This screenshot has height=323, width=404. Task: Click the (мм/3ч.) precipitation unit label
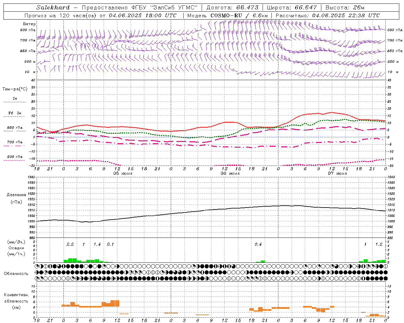click(x=16, y=242)
